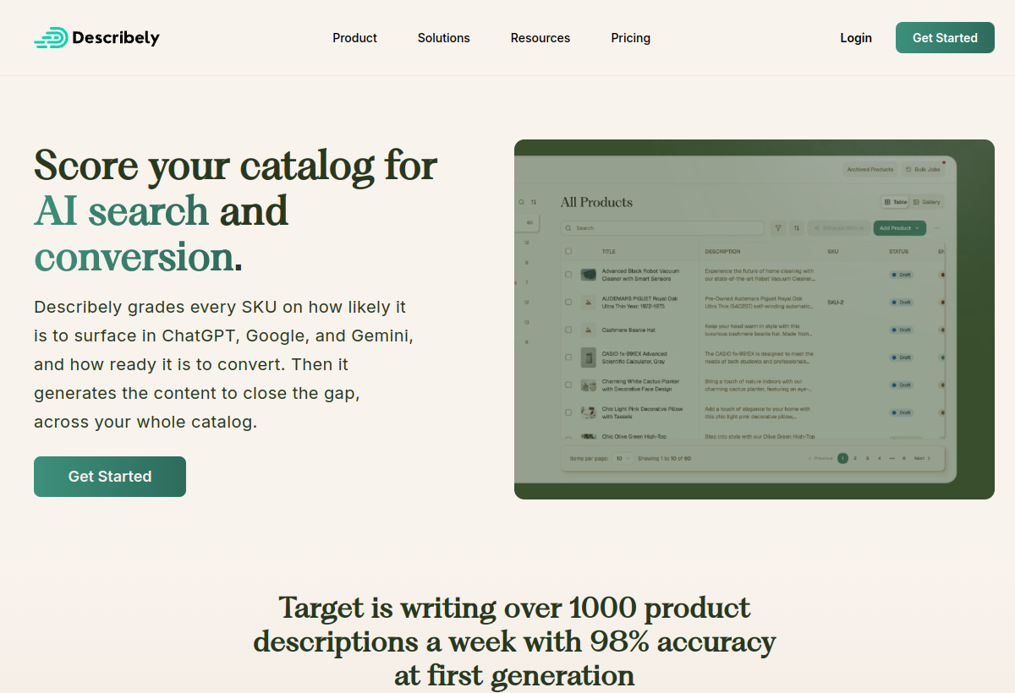Toggle the select-all checkbox in the table header

click(568, 251)
